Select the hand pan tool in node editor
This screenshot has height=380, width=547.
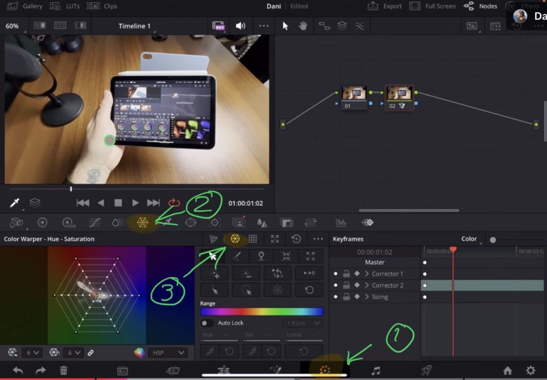[303, 26]
